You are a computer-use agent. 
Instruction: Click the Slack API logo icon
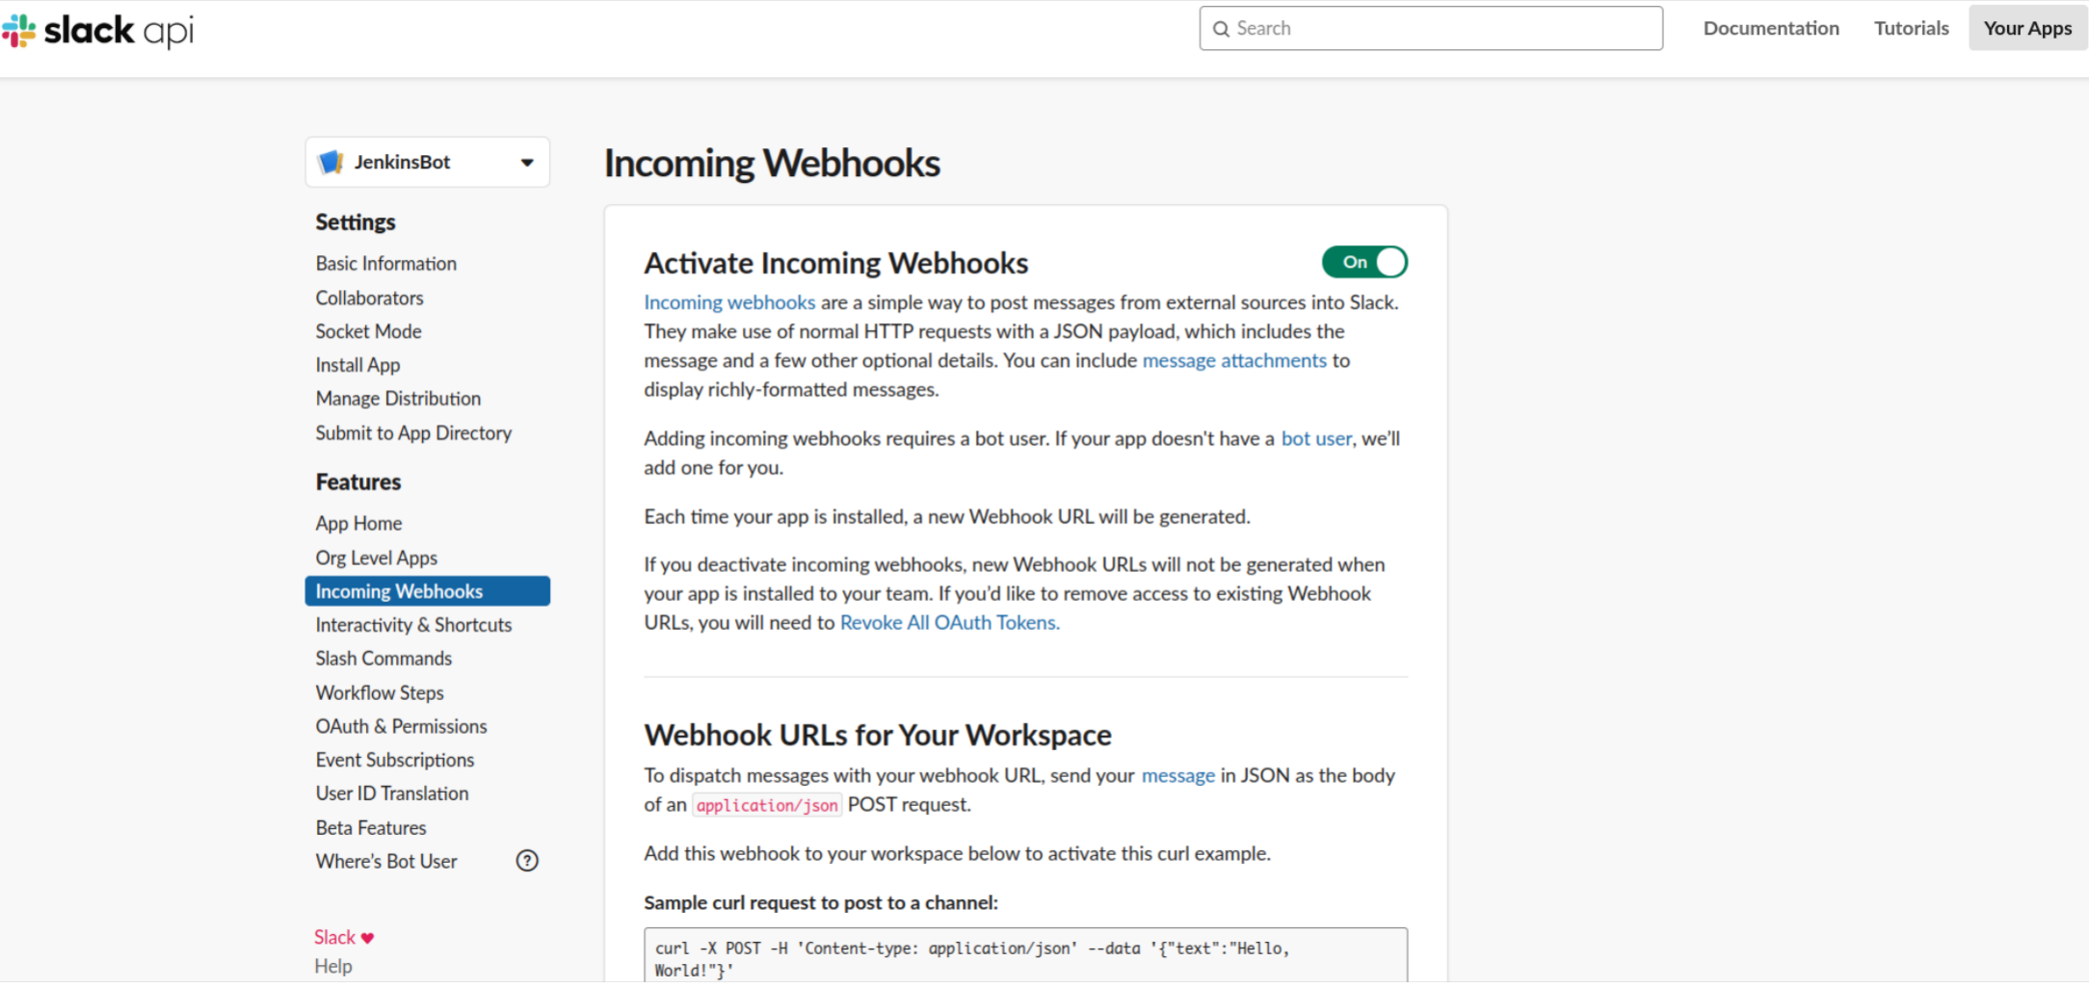pos(19,31)
